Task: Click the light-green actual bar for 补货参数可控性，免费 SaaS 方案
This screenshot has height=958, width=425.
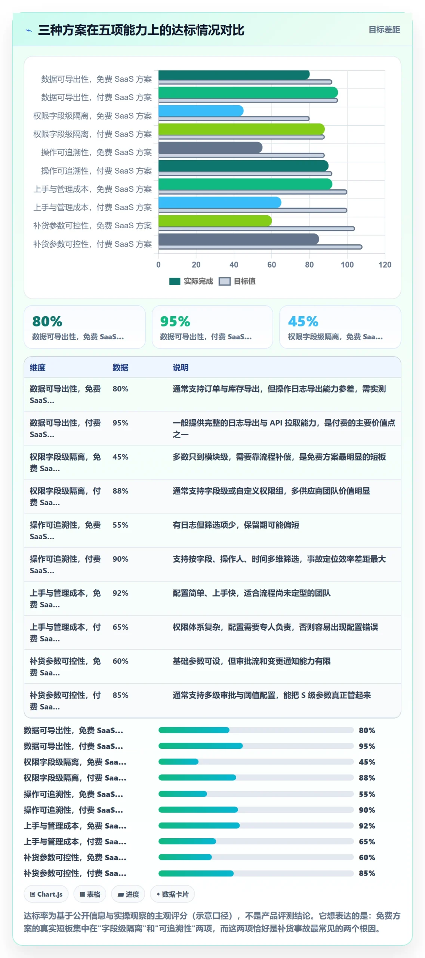Action: (215, 221)
